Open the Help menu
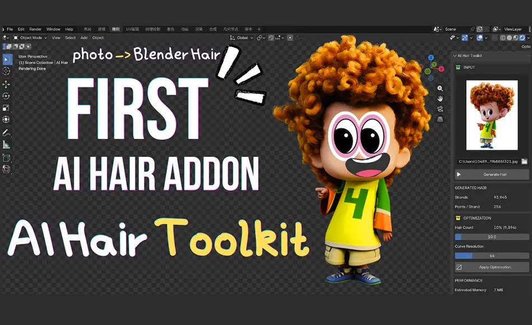Image resolution: width=532 pixels, height=325 pixels. [x=69, y=29]
